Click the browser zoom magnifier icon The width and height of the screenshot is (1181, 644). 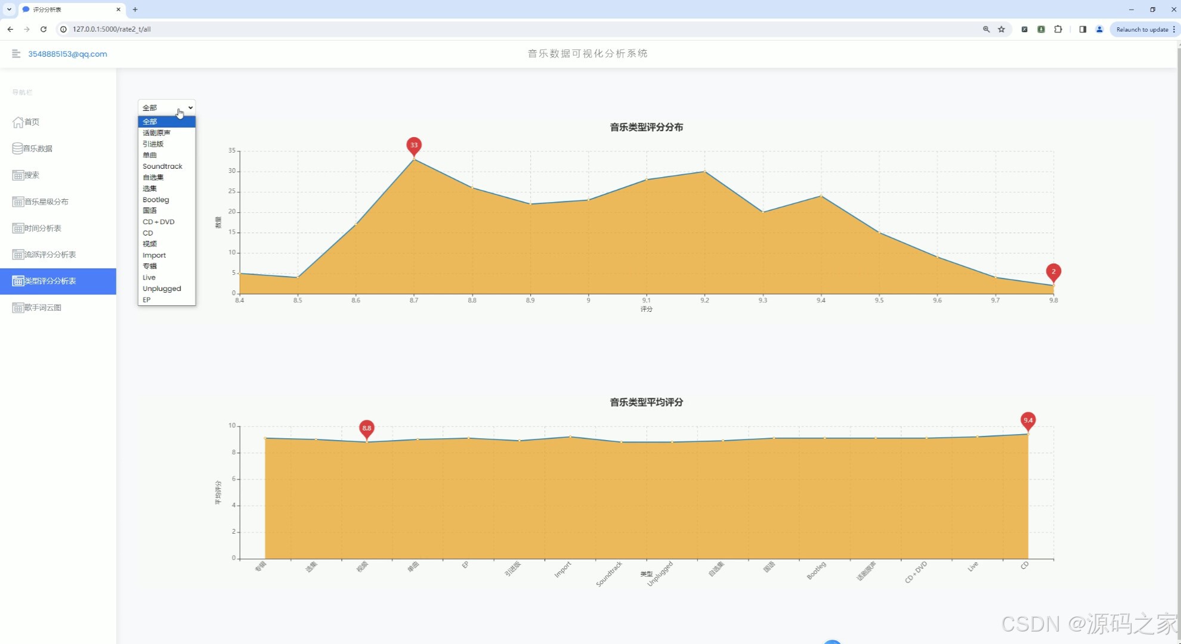click(x=986, y=29)
